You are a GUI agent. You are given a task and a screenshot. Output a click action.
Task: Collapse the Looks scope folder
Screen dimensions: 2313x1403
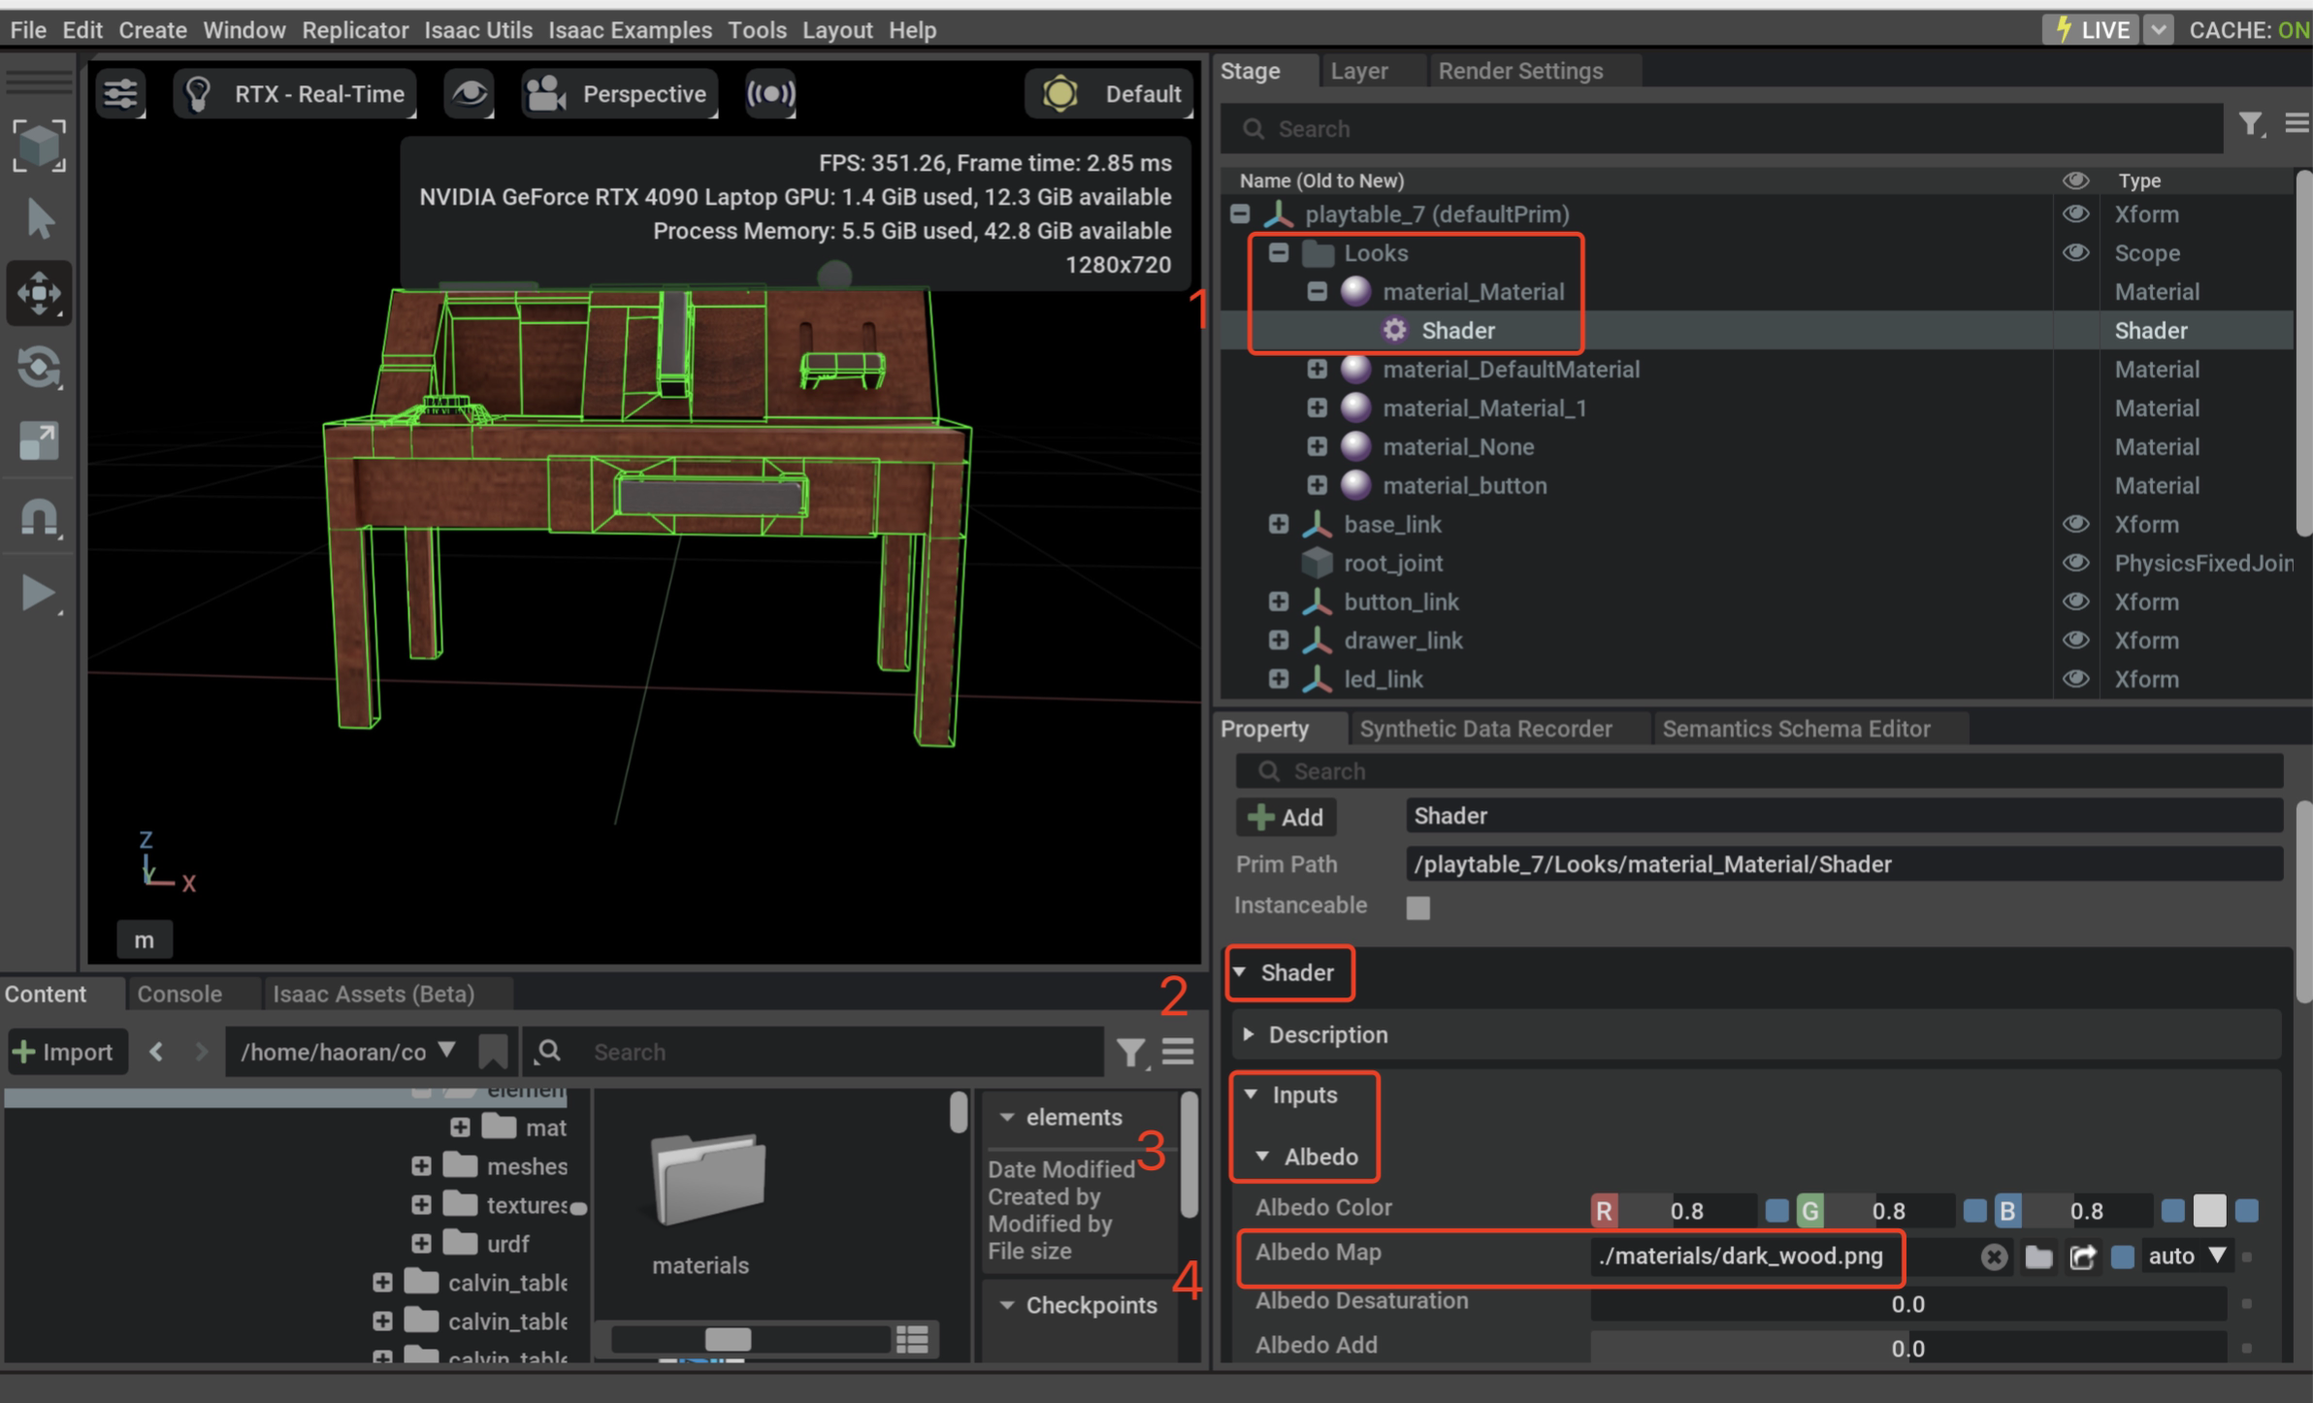point(1279,253)
